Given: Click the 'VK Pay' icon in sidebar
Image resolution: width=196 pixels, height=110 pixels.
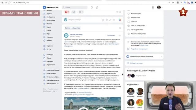Looking at the screenshot, I should [x=44, y=49].
